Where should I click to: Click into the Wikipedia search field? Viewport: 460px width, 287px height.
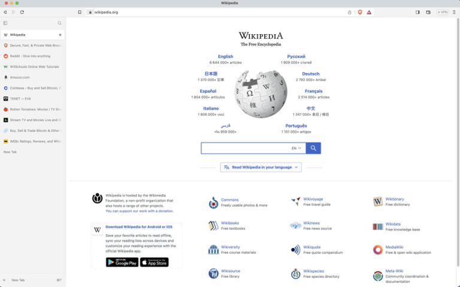pos(246,148)
